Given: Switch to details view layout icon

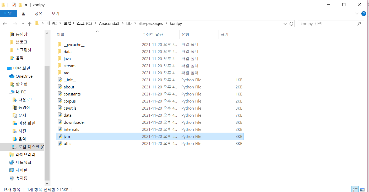Looking at the screenshot, I should pyautogui.click(x=355, y=189).
